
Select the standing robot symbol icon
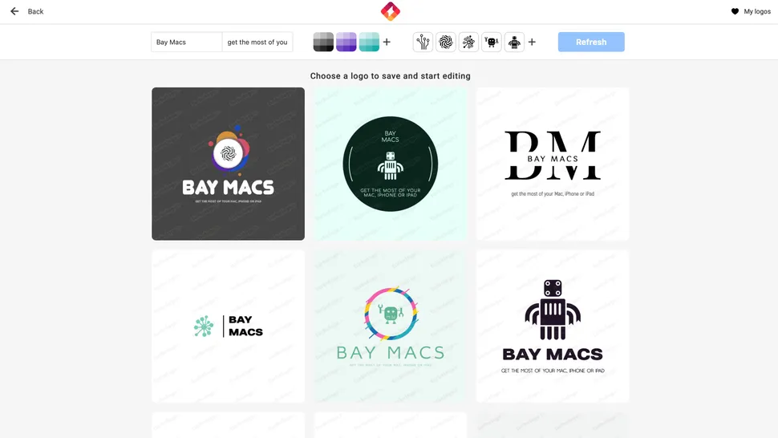pyautogui.click(x=514, y=42)
